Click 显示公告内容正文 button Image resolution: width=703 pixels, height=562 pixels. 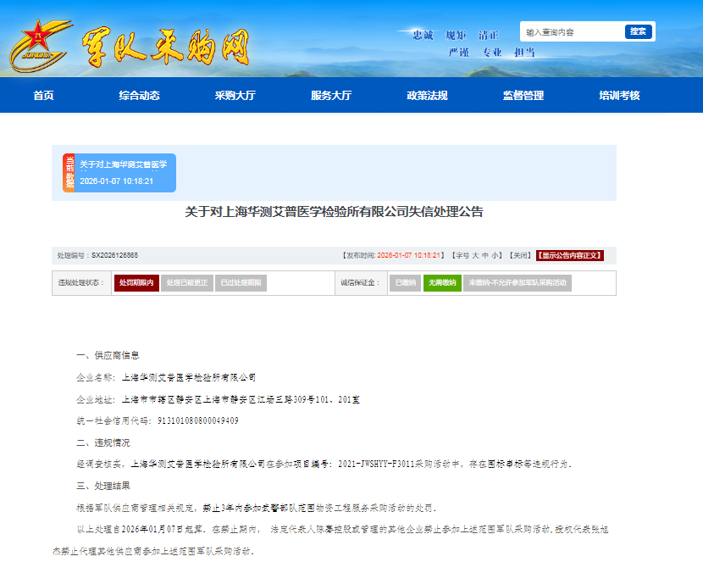tap(570, 255)
